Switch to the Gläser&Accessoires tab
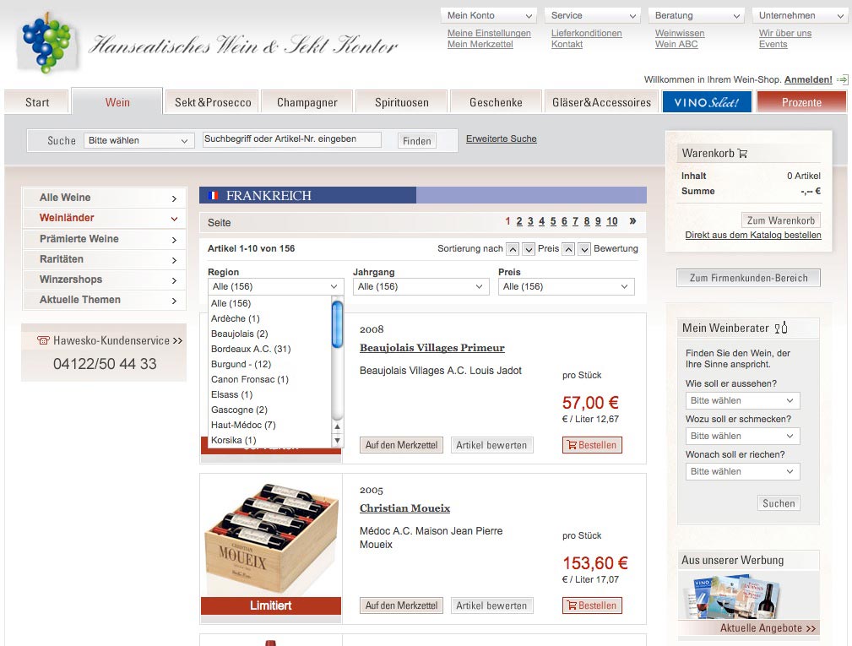This screenshot has height=646, width=852. [x=601, y=102]
